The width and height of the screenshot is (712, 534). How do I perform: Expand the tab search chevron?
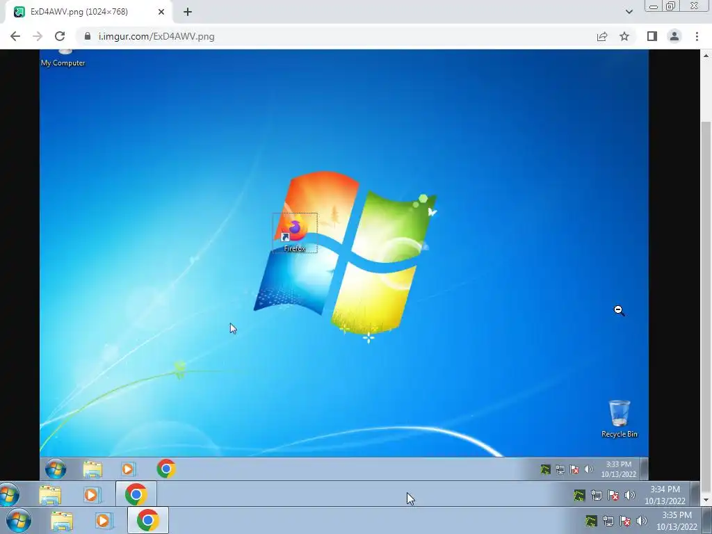pos(629,12)
